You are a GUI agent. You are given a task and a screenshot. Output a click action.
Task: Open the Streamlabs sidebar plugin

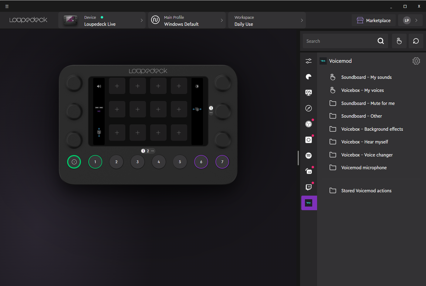[x=309, y=171]
